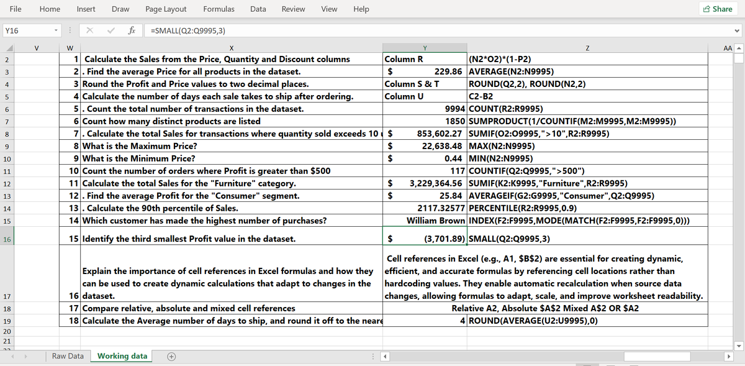Open the Formulas ribbon tab
This screenshot has height=366, width=745.
coord(219,9)
